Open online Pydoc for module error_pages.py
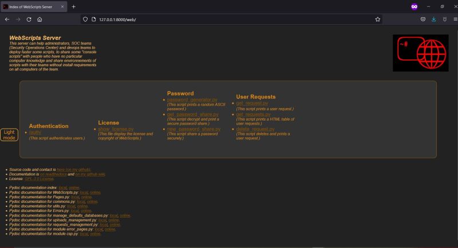The width and height of the screenshot is (458, 248). (x=110, y=229)
